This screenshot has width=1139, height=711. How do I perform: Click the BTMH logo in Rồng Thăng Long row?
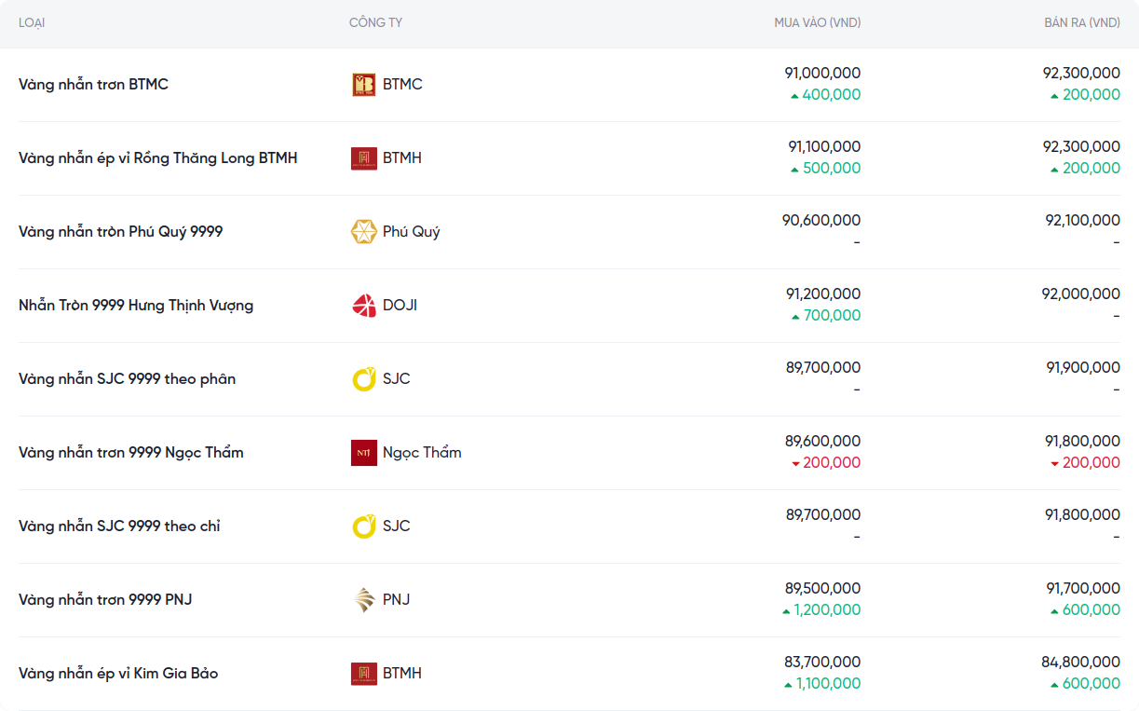point(363,158)
